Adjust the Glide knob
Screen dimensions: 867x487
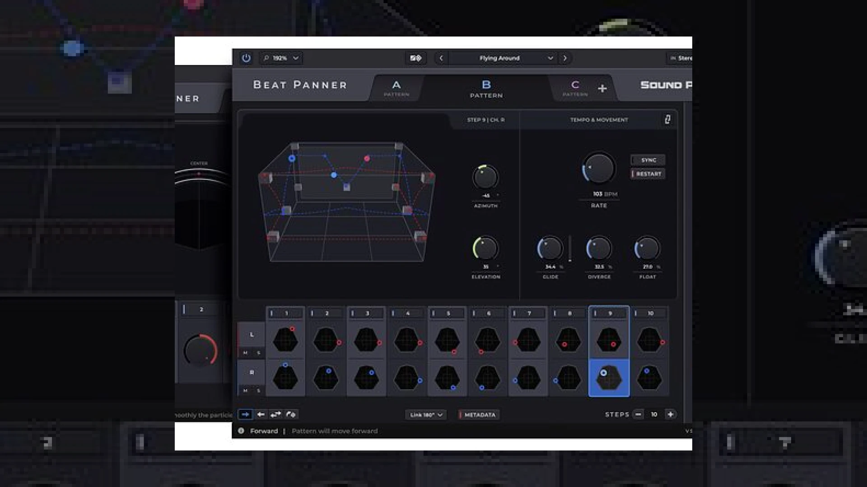(x=550, y=248)
